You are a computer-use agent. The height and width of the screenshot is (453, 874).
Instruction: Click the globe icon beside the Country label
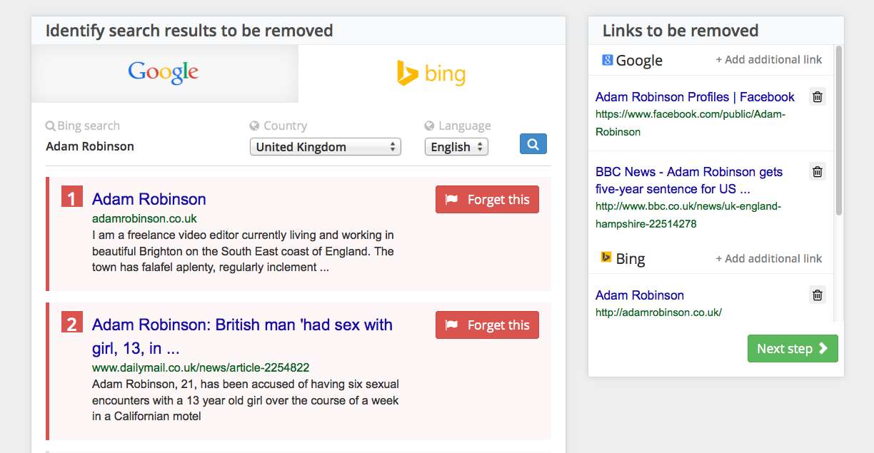254,126
